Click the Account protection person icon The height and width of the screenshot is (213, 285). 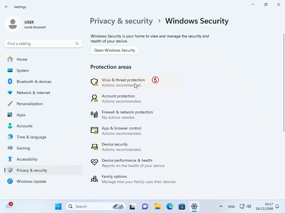click(x=94, y=98)
